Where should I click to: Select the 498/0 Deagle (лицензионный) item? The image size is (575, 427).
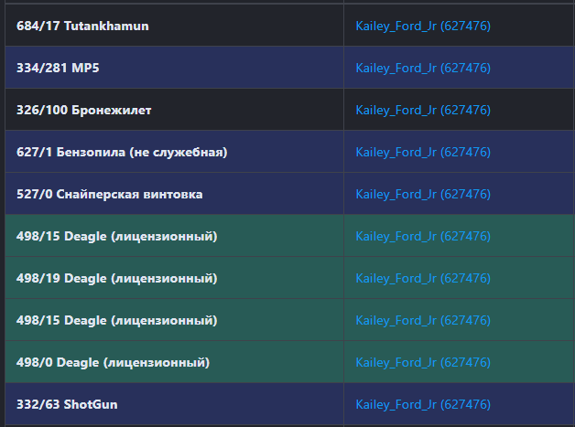[113, 363]
